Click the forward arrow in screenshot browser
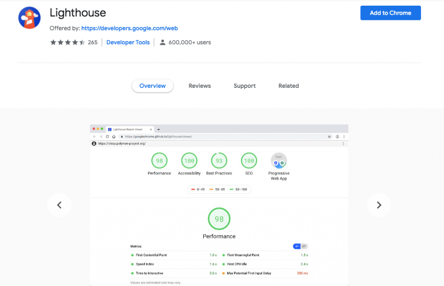Viewport: 444px width, 286px height. (x=101, y=136)
